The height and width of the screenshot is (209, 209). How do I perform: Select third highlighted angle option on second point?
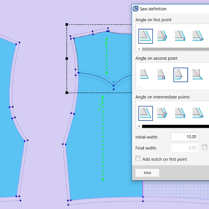(x=181, y=75)
